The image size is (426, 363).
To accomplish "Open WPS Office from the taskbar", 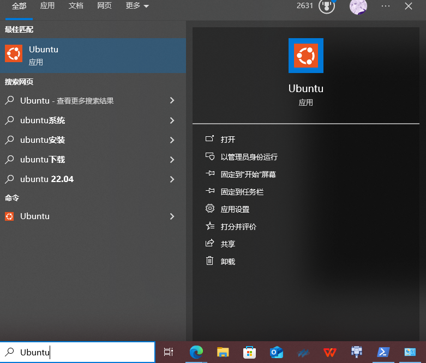I will [330, 353].
